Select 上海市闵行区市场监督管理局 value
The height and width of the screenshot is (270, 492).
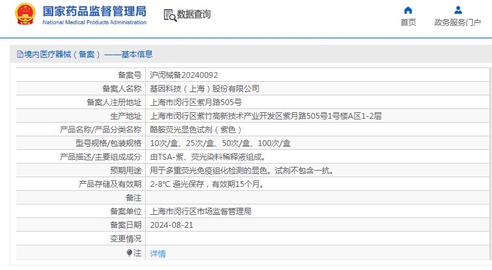tap(201, 212)
